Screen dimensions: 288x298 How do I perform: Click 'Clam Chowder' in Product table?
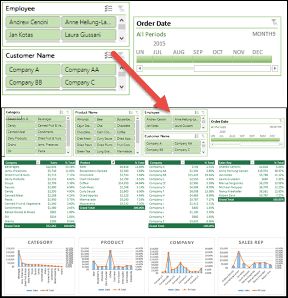click(90, 179)
